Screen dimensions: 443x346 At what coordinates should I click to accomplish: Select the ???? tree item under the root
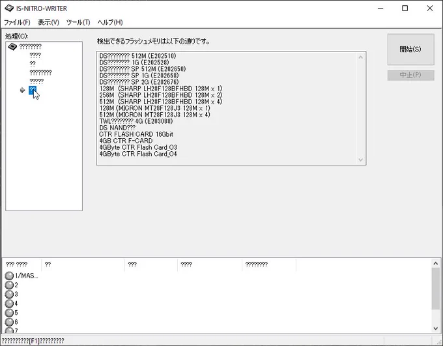pyautogui.click(x=35, y=55)
